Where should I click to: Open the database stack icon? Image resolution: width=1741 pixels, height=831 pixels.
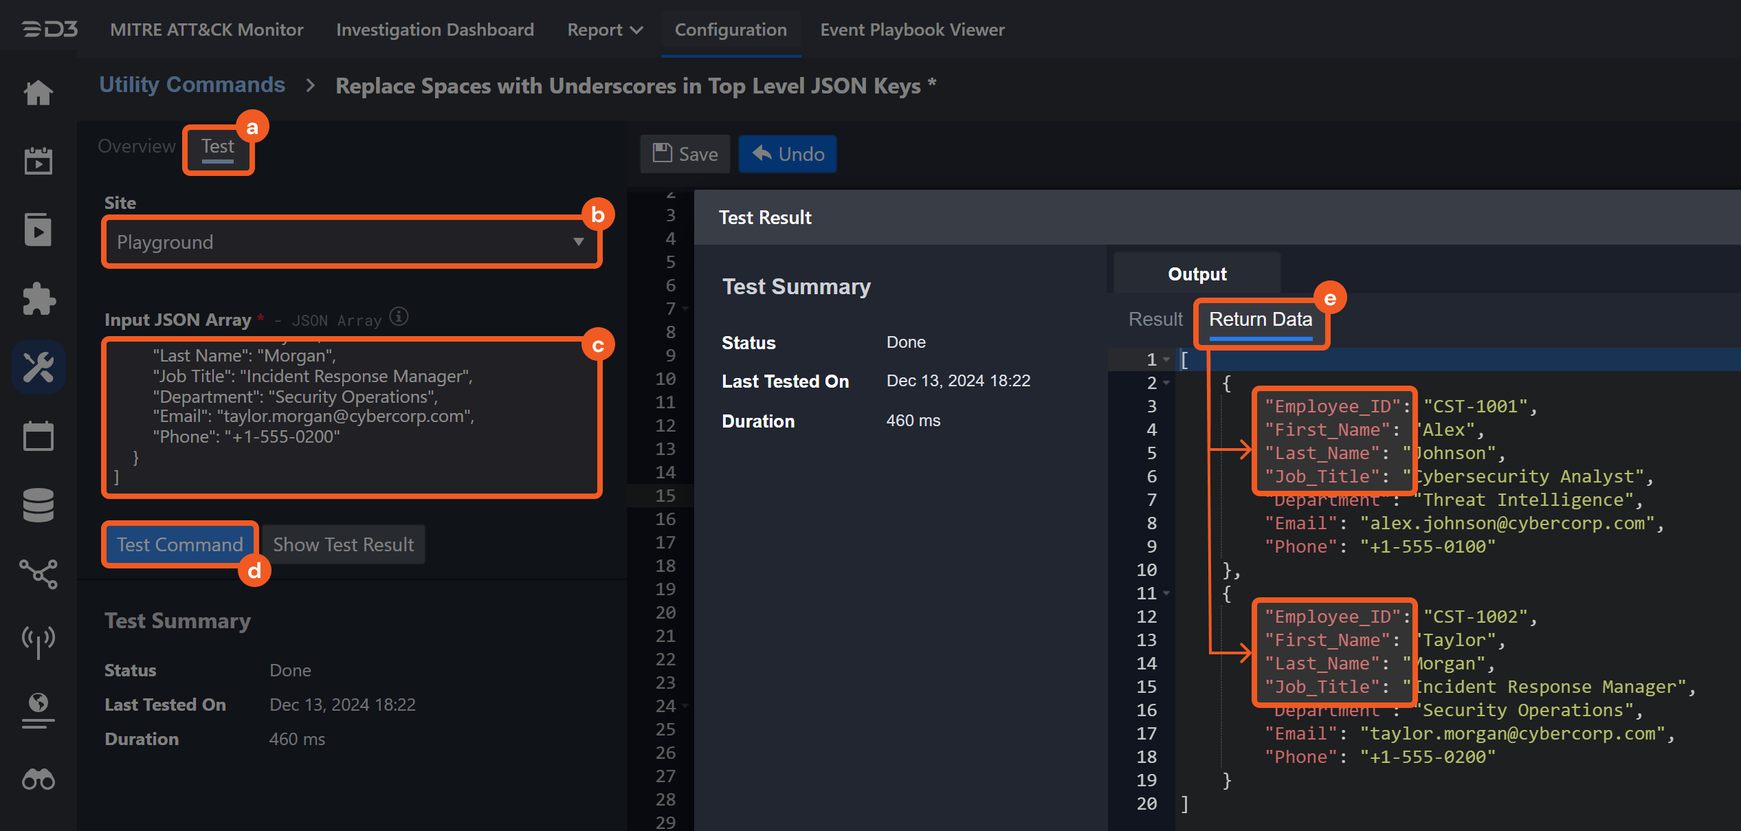pyautogui.click(x=38, y=505)
